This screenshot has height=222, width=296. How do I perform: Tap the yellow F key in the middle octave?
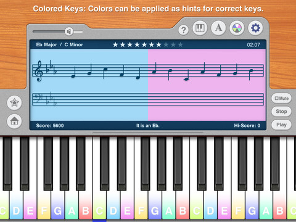141,203
